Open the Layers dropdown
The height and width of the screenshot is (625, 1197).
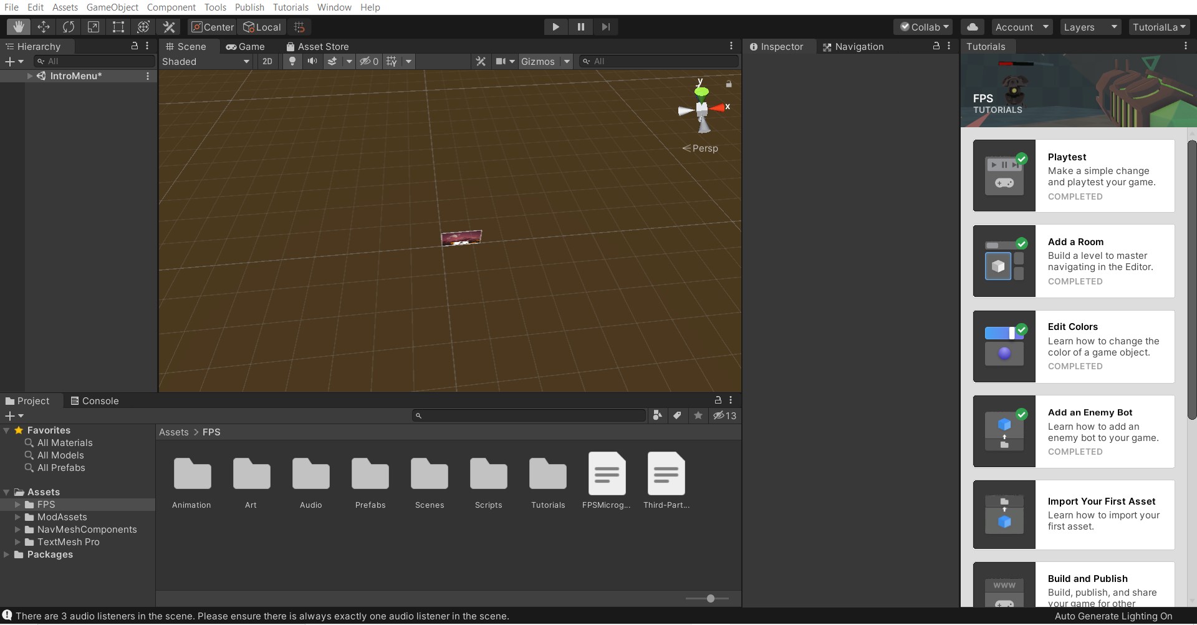(1090, 27)
